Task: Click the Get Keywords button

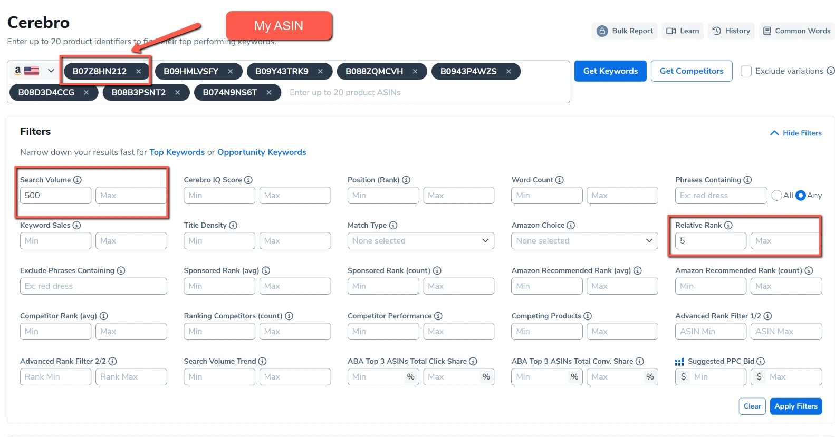Action: pyautogui.click(x=610, y=71)
